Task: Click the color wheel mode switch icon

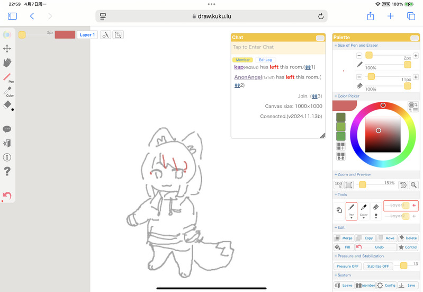Action: click(413, 107)
